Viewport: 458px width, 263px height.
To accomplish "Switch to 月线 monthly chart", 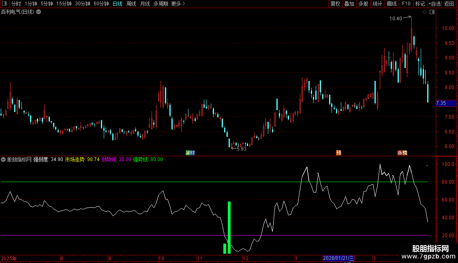I will point(145,4).
